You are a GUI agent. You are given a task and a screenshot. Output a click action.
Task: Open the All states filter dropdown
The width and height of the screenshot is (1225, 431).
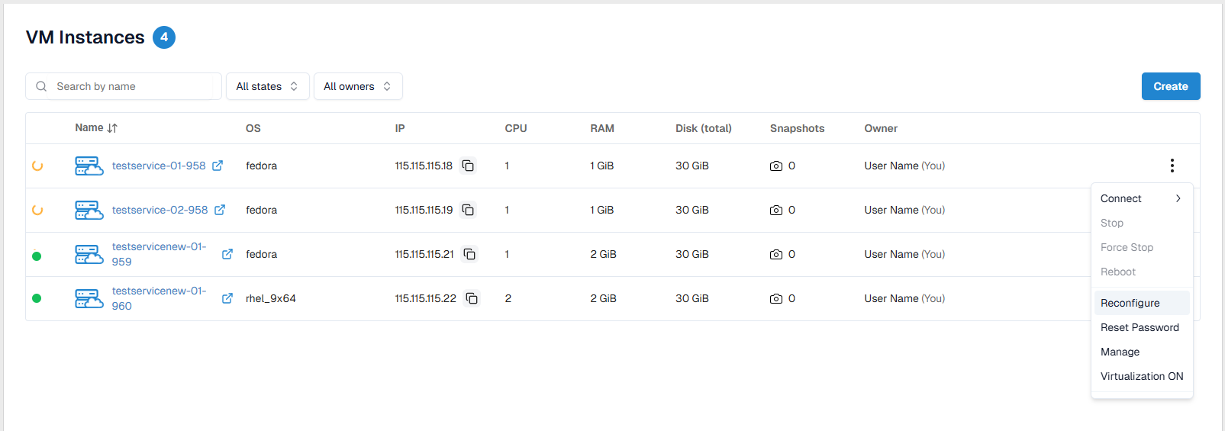coord(267,86)
